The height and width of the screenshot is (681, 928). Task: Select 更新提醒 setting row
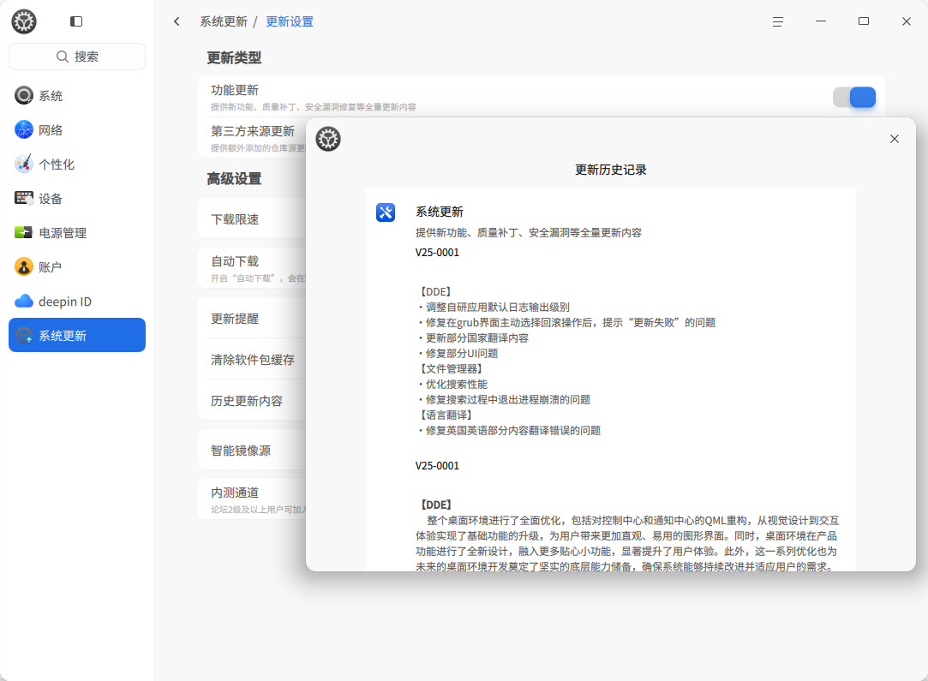click(x=252, y=319)
